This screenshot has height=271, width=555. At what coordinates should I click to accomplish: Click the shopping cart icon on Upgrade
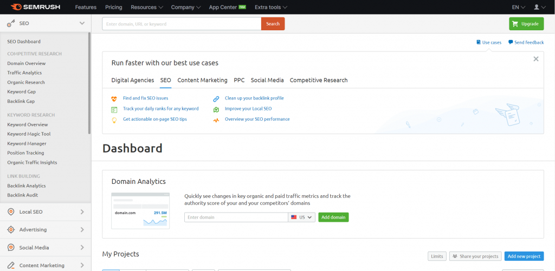pyautogui.click(x=515, y=24)
